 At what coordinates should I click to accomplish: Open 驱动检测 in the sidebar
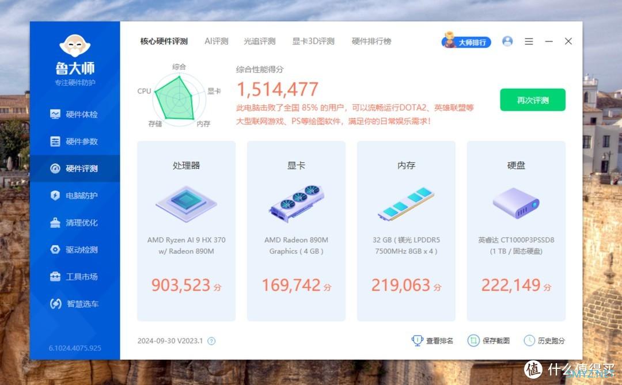click(x=74, y=249)
